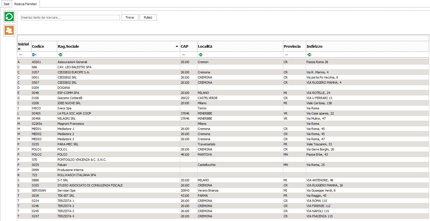This screenshot has height=221, width=430.
Task: Click CAP cell 43100
Action: coord(189,196)
